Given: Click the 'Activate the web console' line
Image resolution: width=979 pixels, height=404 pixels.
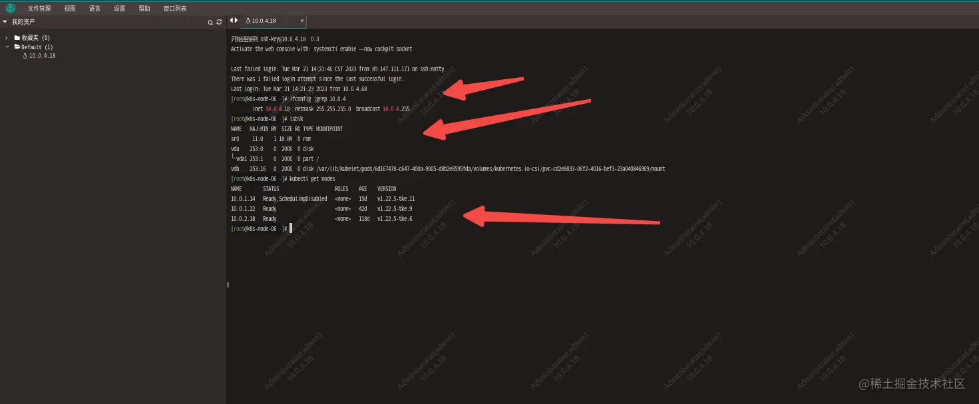Looking at the screenshot, I should tap(321, 49).
